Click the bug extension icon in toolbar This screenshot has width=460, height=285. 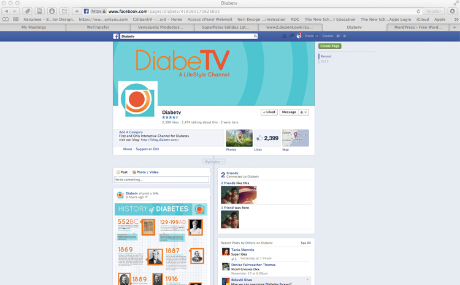pyautogui.click(x=27, y=11)
